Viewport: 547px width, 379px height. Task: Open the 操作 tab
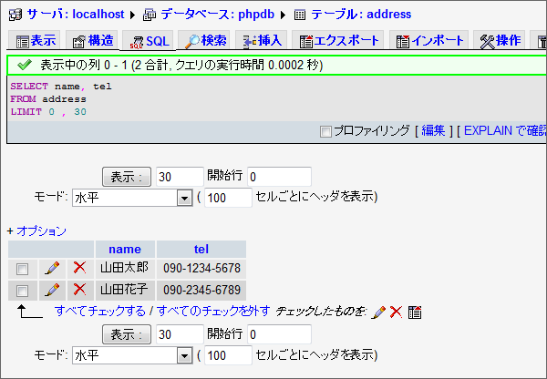(x=500, y=41)
